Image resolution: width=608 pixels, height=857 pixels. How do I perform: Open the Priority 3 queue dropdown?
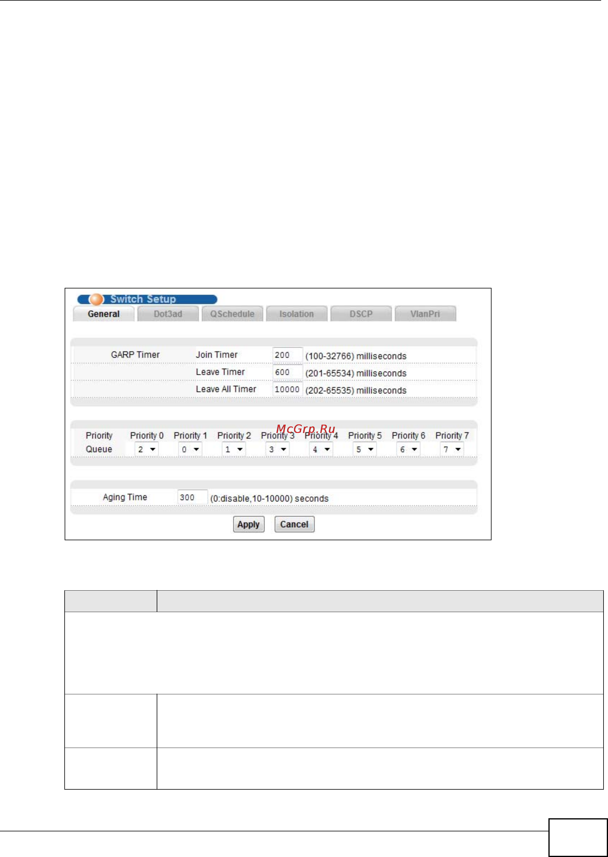[x=277, y=449]
